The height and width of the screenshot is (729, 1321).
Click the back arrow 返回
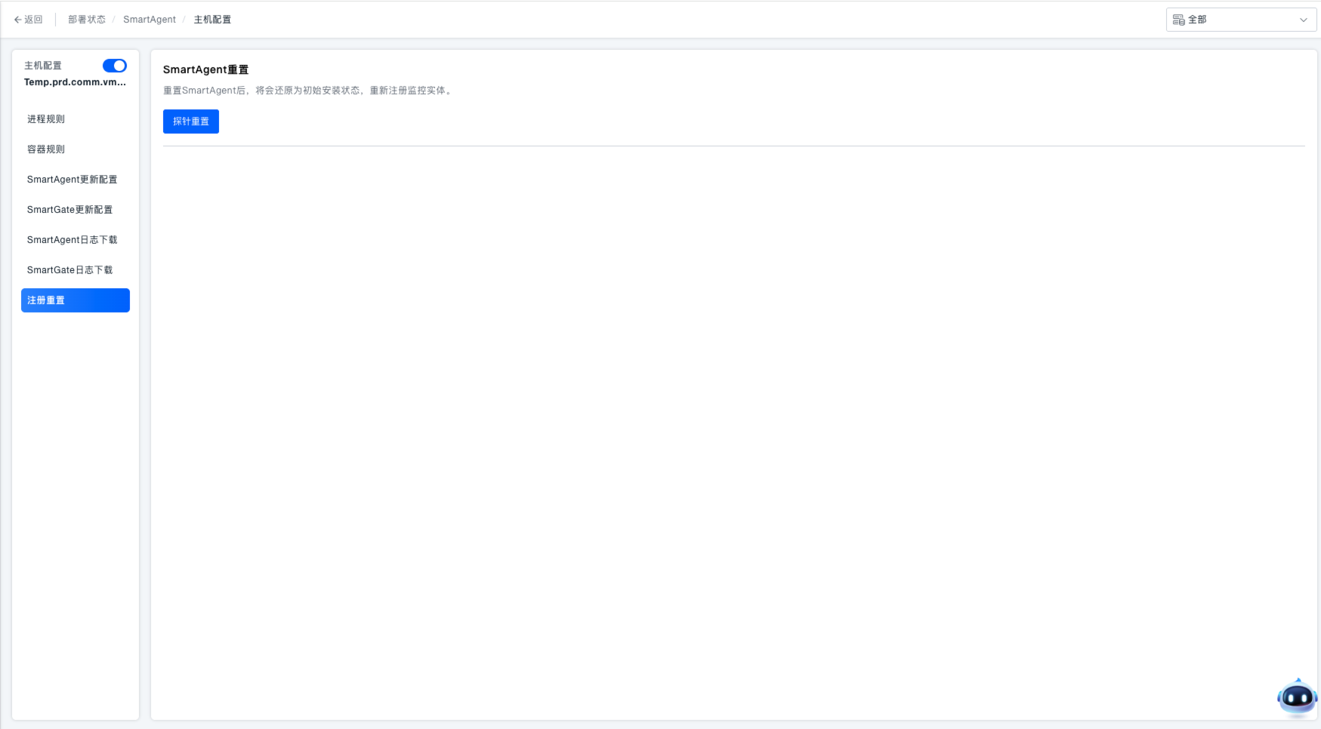click(28, 20)
